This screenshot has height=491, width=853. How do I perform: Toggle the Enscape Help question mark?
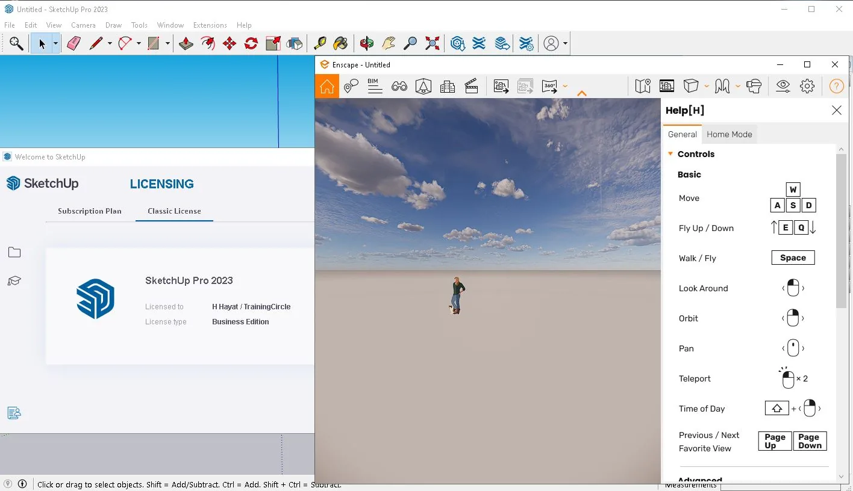pos(837,86)
